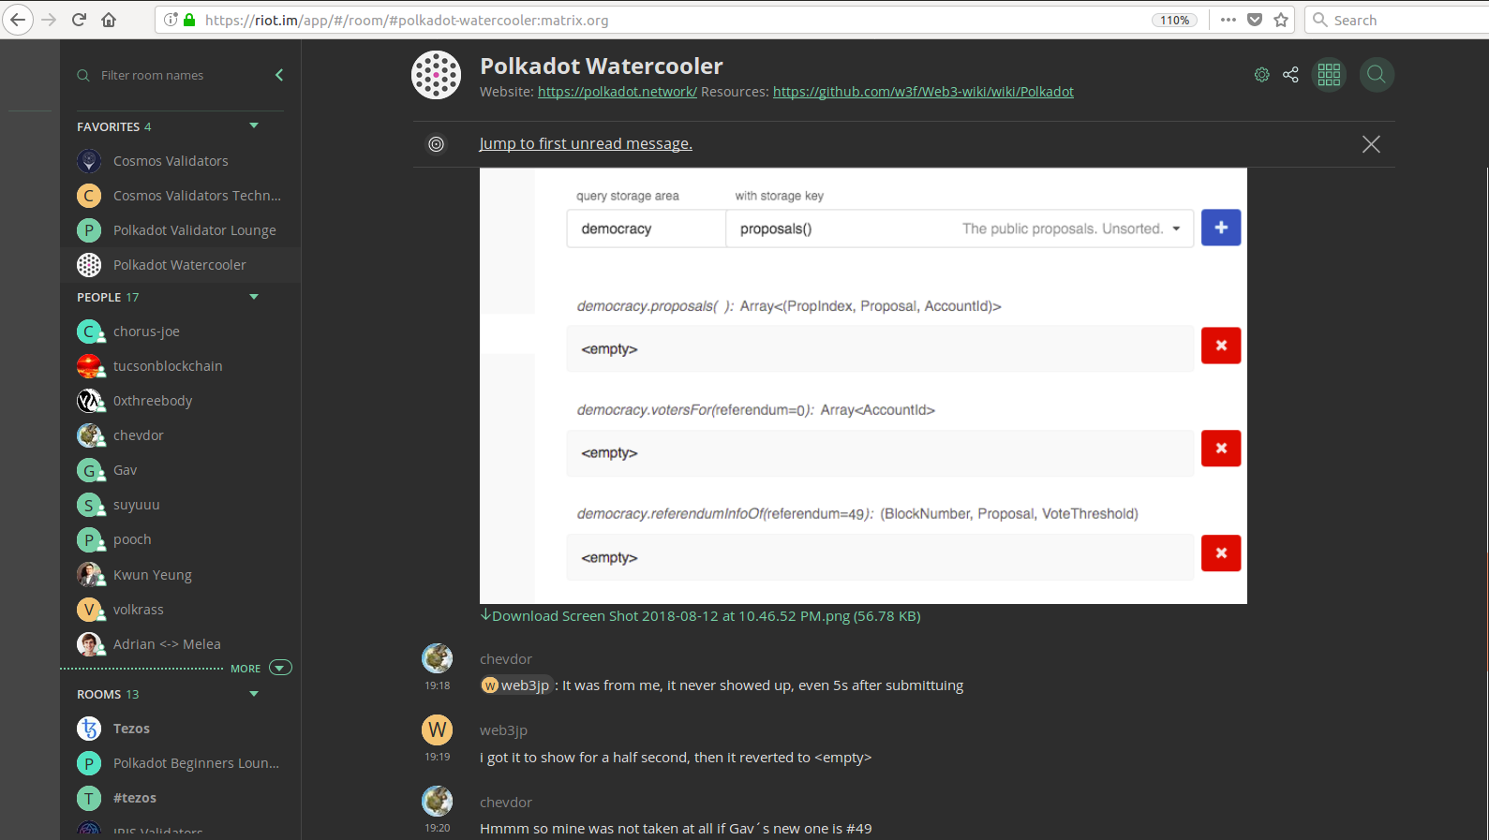This screenshot has width=1489, height=840.
Task: Reload the current page
Action: [79, 20]
